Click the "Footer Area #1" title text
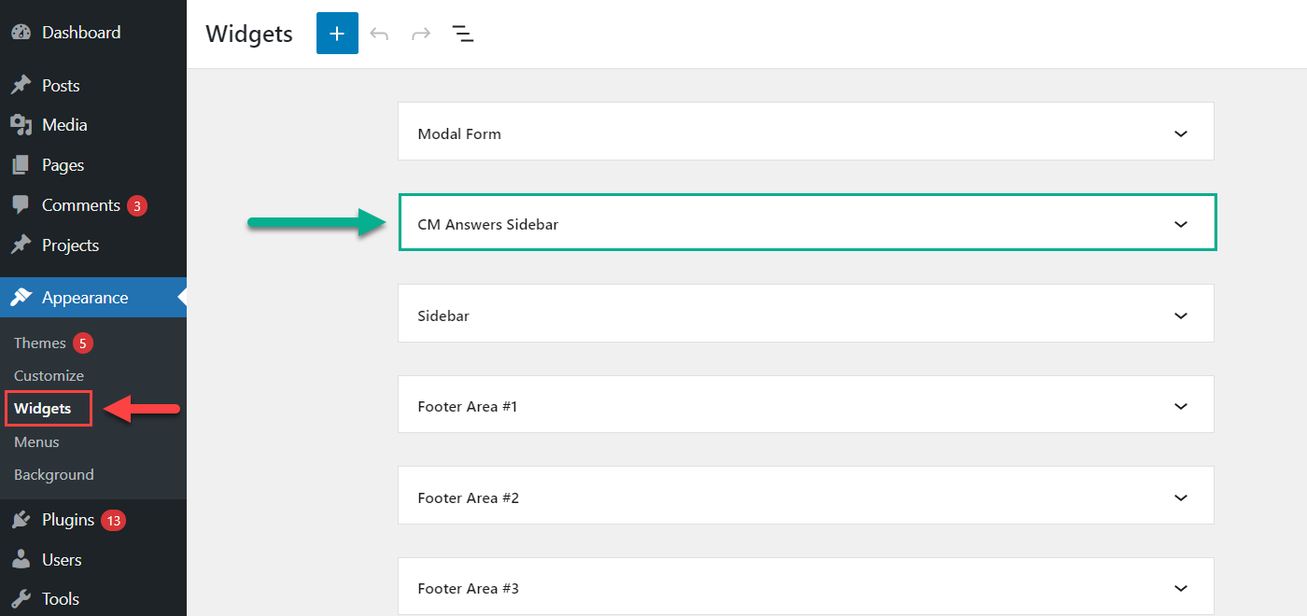This screenshot has width=1307, height=616. click(x=468, y=407)
